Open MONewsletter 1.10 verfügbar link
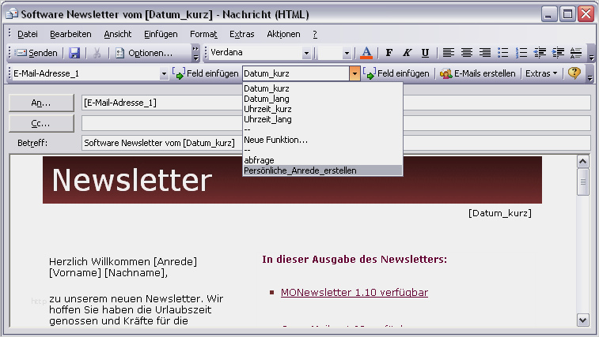 pyautogui.click(x=354, y=293)
